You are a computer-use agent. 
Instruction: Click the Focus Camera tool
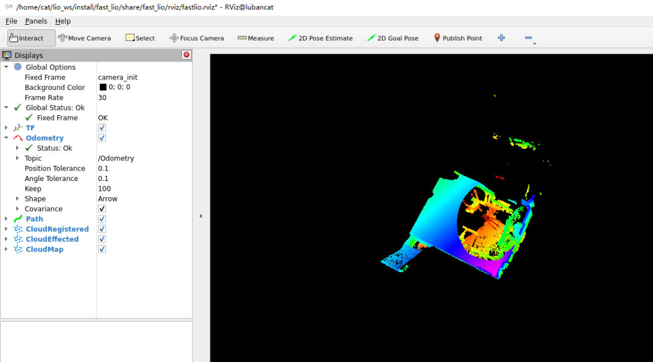click(x=197, y=38)
